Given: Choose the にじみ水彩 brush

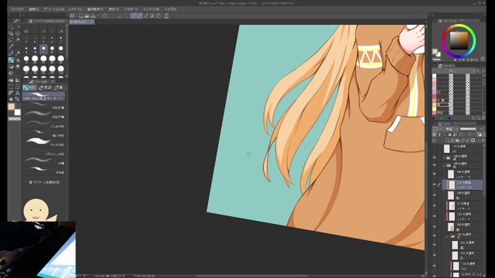Looking at the screenshot, I should point(44,124).
